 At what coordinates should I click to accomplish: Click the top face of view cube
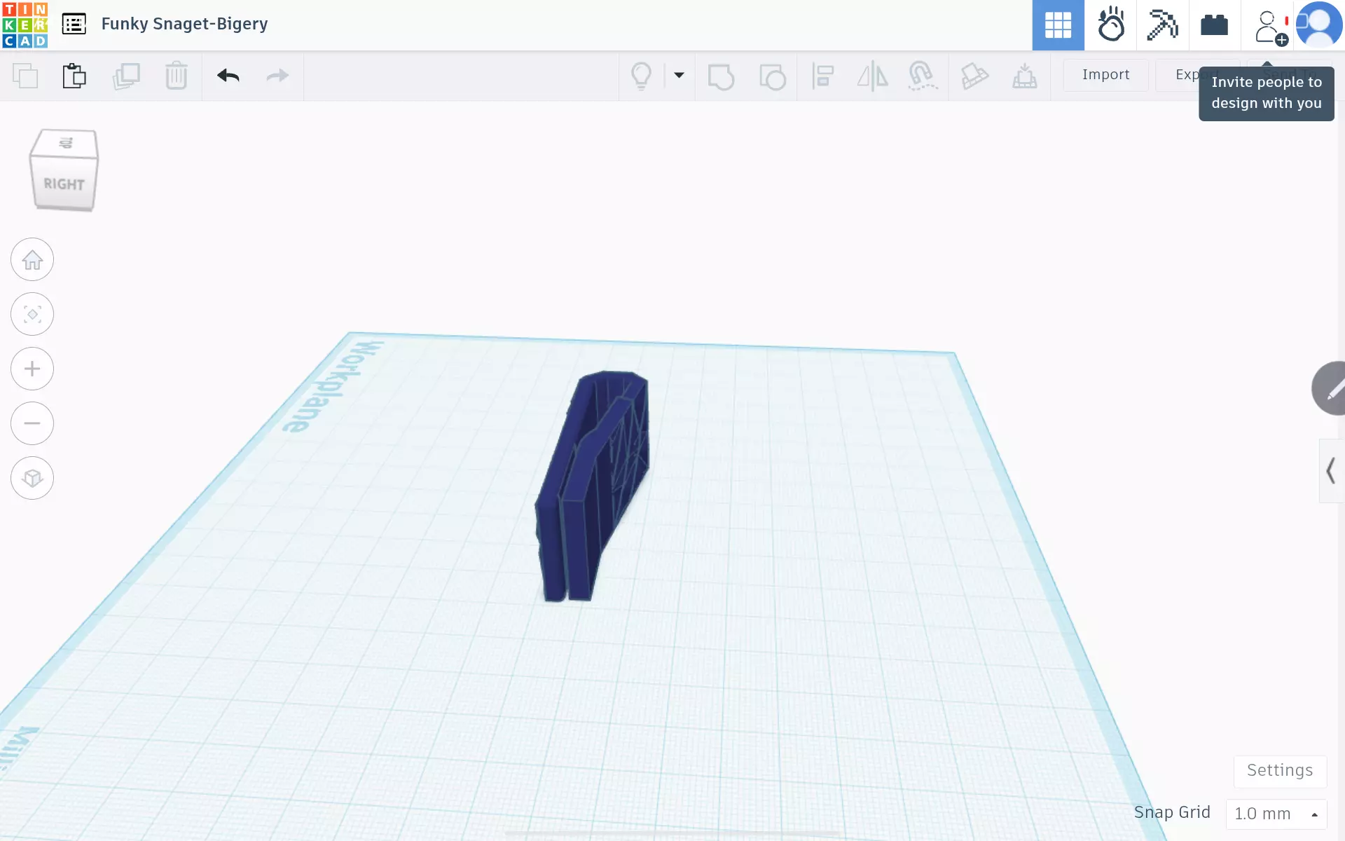click(65, 144)
